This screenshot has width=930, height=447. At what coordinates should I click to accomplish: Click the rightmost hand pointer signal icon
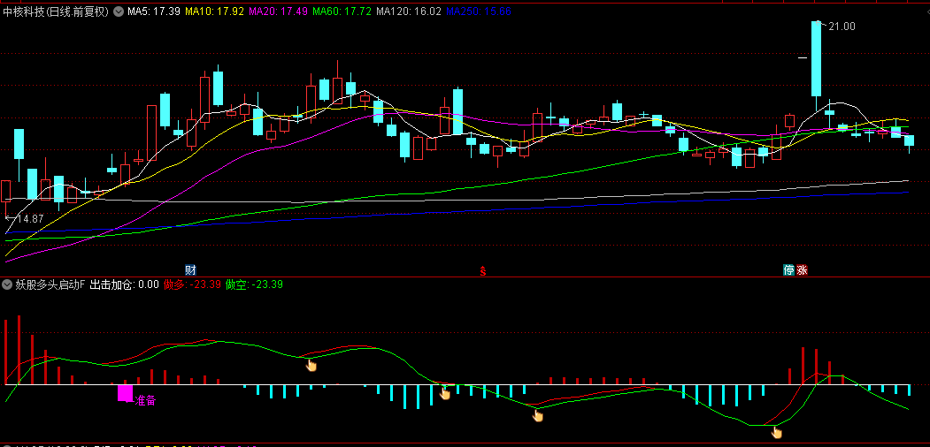coord(776,432)
